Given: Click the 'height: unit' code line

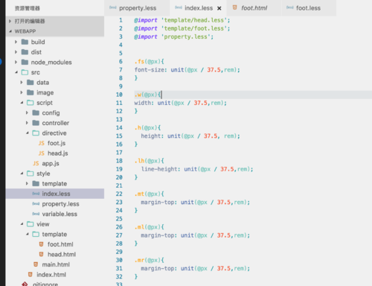Looking at the screenshot, I should point(190,136).
